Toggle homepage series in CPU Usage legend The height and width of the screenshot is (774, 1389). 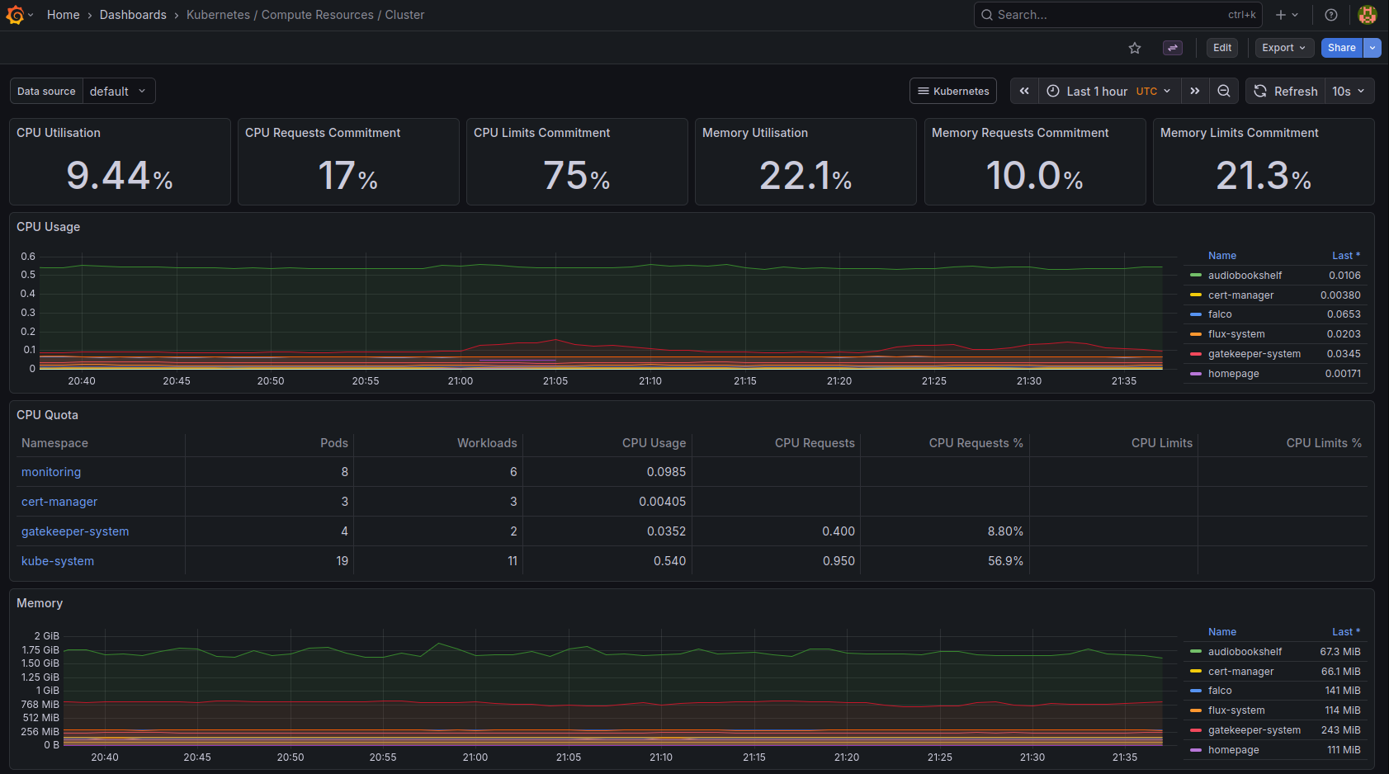pos(1233,374)
